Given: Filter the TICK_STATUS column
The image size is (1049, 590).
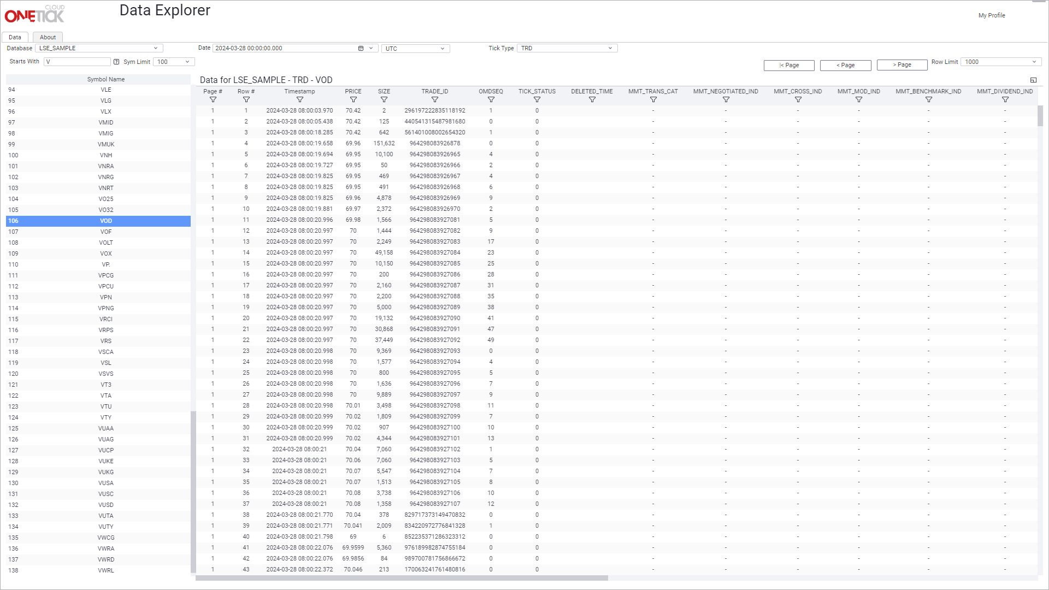Looking at the screenshot, I should point(537,100).
